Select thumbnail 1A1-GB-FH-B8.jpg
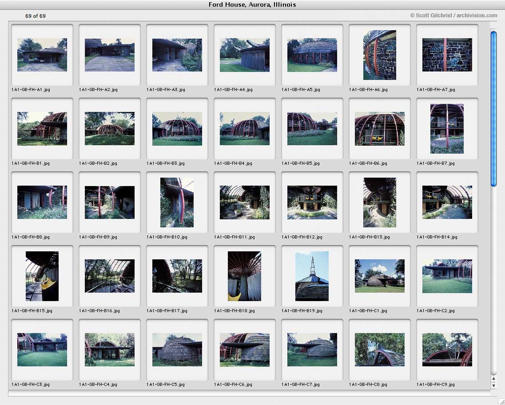505x405 pixels. 42,202
